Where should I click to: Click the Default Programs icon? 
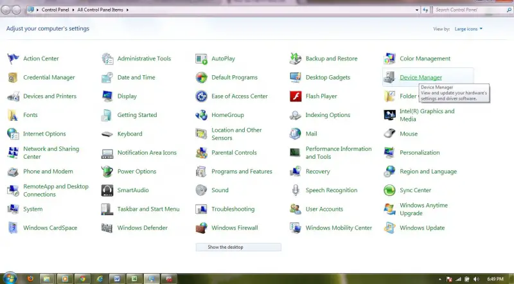(201, 77)
